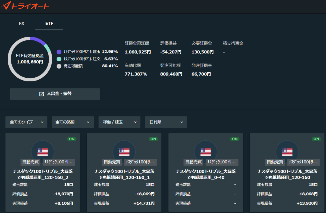Click 実現損益 +13,920円 on 120-160 card
Image resolution: width=326 pixels, height=213 pixels.
coord(307,203)
